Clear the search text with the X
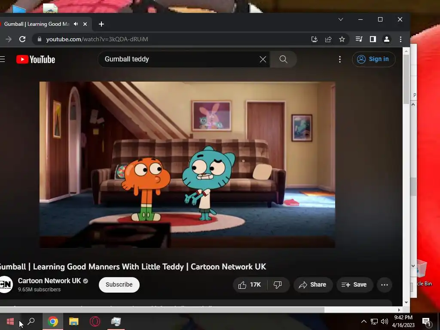Screen dimensions: 440x330 [263, 59]
